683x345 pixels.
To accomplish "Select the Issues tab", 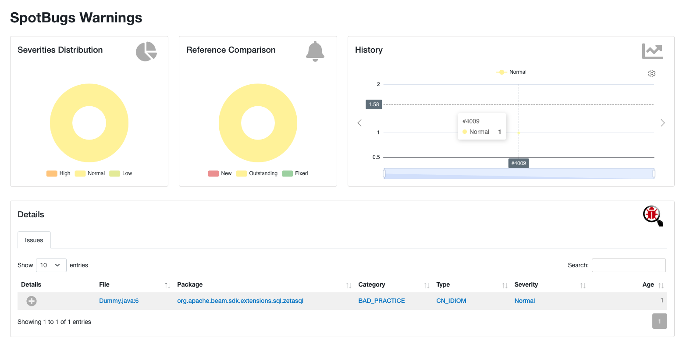I will pyautogui.click(x=34, y=240).
